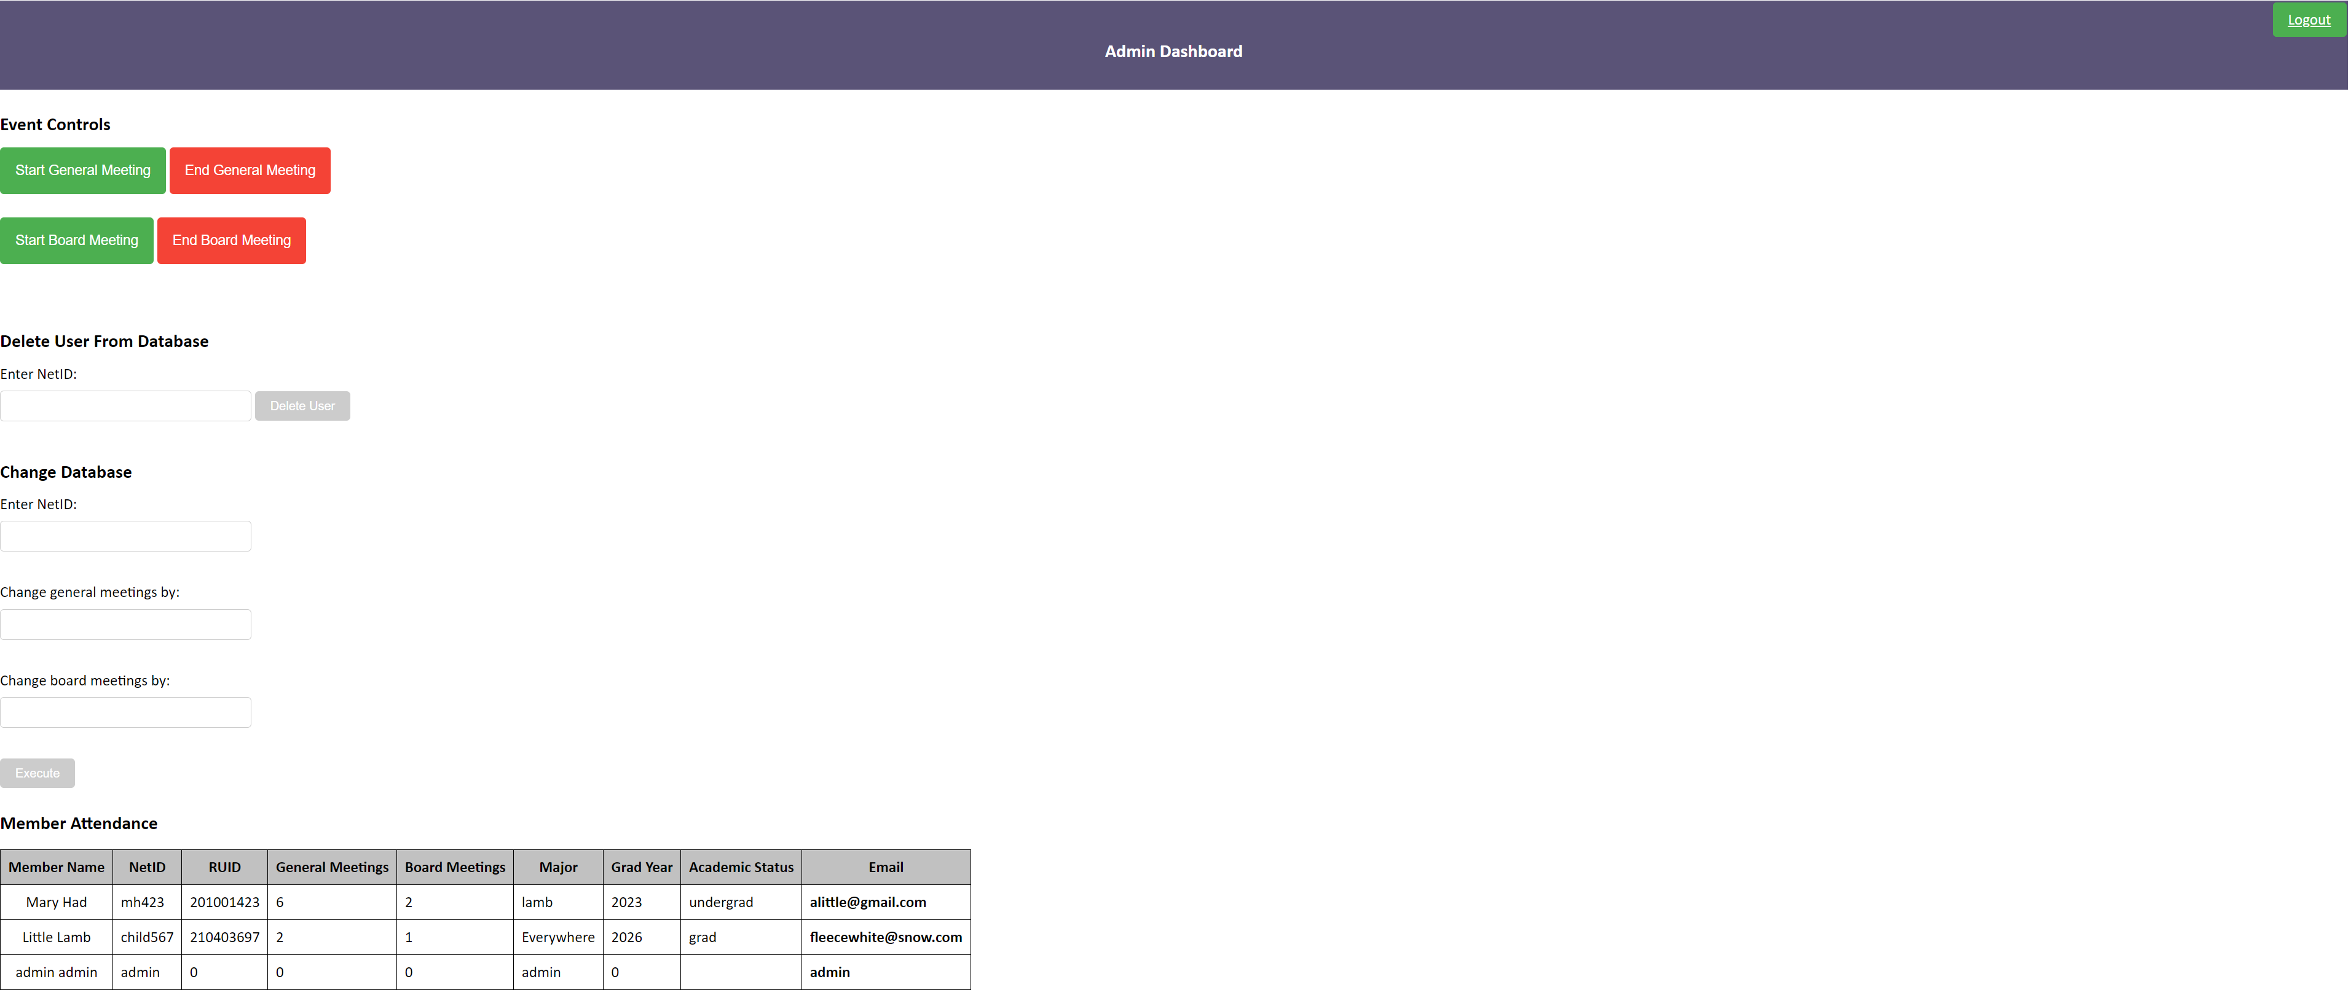Click the Admin Dashboard title
Viewport: 2351px width, 998px height.
tap(1173, 52)
